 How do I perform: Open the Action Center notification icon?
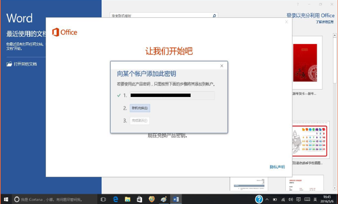tap(299, 199)
